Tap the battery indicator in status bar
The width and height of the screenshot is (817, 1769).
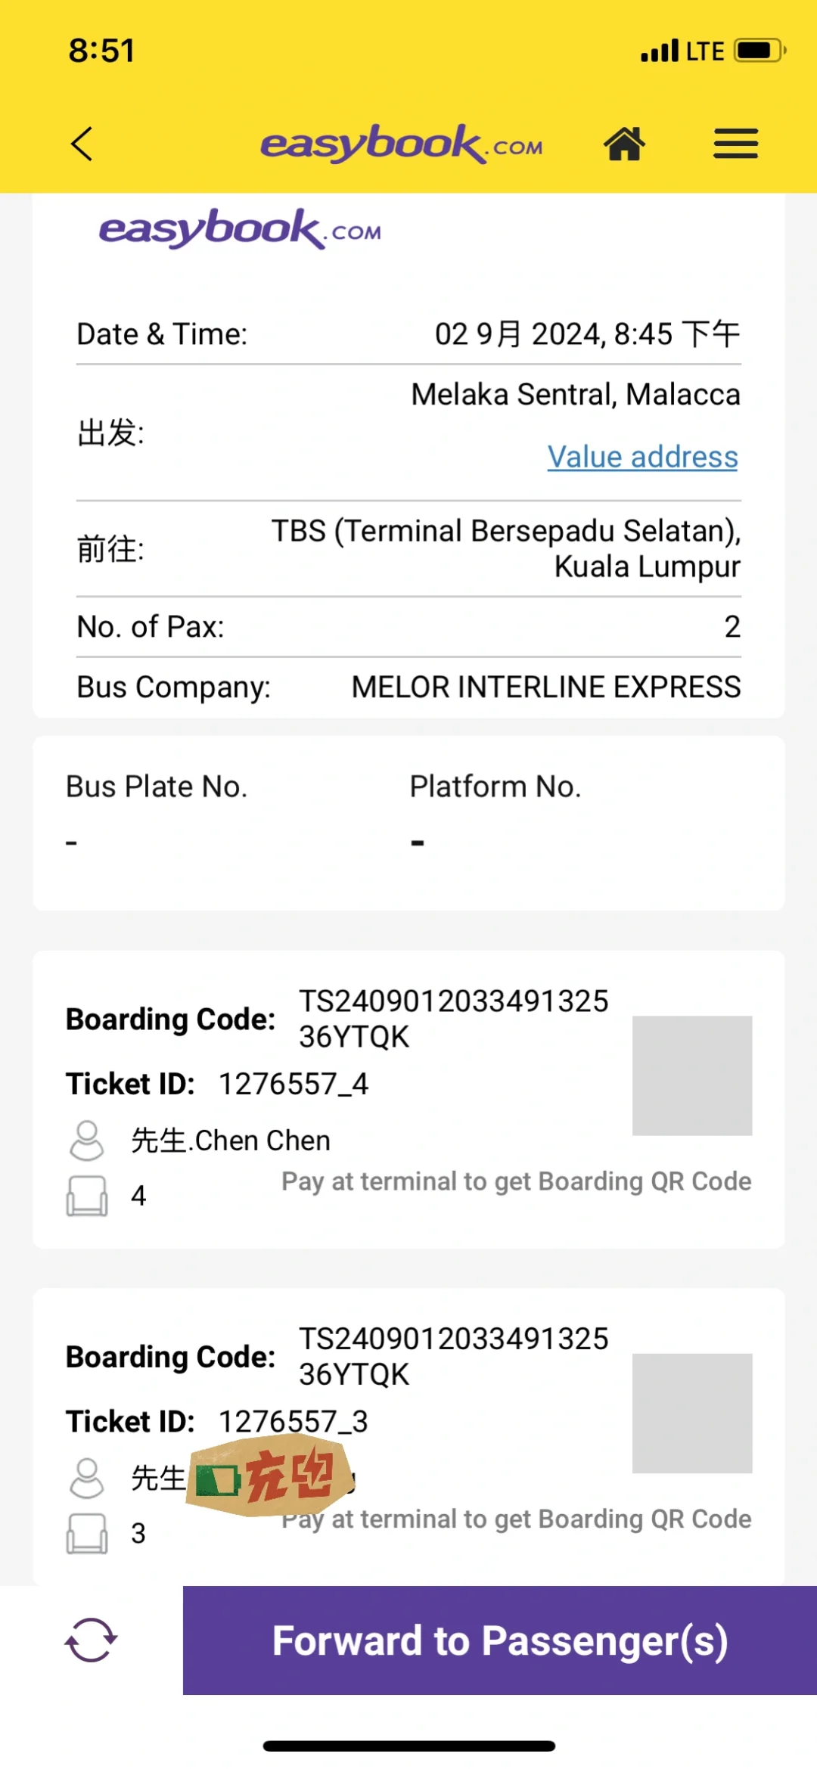tap(760, 51)
